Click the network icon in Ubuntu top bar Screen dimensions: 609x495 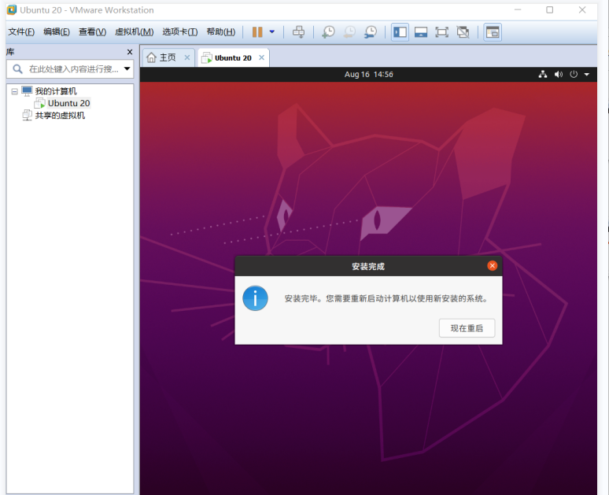click(543, 74)
